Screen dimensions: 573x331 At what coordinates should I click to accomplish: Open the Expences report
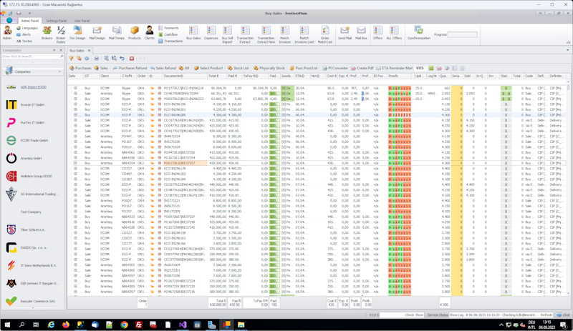pos(211,33)
